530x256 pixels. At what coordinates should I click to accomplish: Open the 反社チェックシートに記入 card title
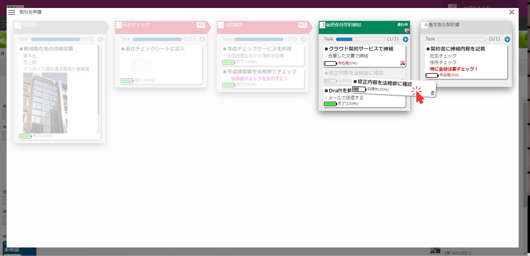pos(153,49)
